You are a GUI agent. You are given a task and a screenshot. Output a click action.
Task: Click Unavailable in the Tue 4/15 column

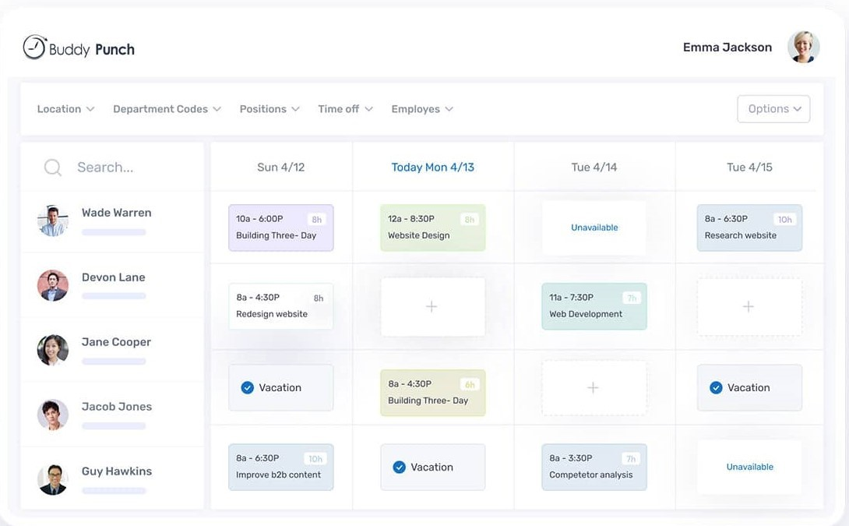click(749, 467)
